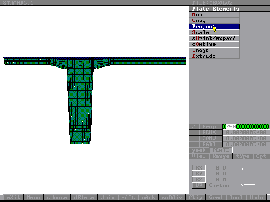Open the Opt option
Screen dimensions: 270x202
point(261,156)
